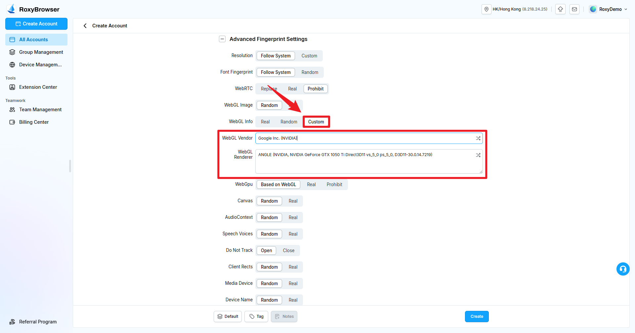
Task: Set AudioContext to Real
Action: tap(293, 217)
